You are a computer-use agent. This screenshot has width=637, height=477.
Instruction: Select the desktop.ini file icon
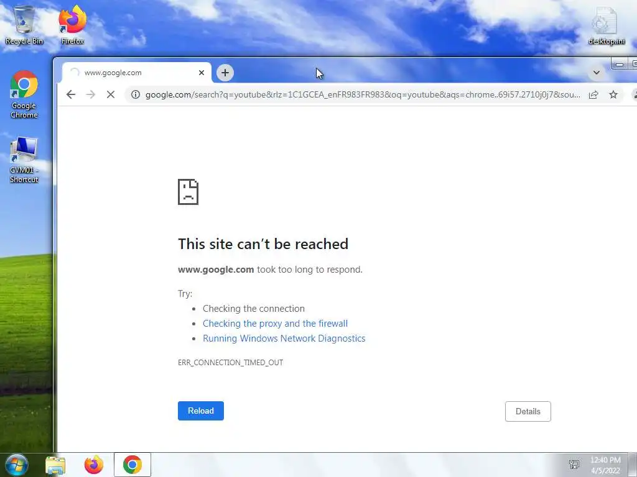[x=606, y=25]
